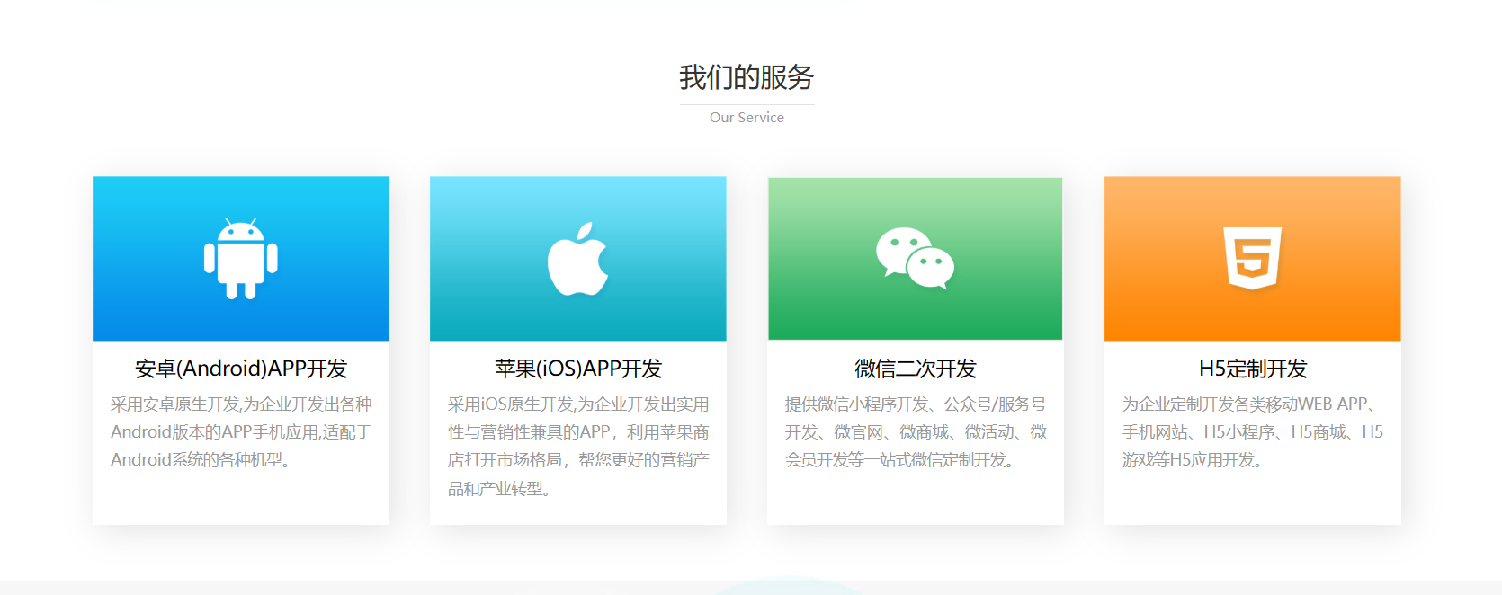Click the Android robot icon
This screenshot has height=595, width=1502.
(x=241, y=259)
